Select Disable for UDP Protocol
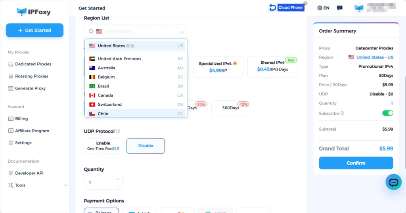Viewport: 406px width, 213px height. (x=146, y=146)
